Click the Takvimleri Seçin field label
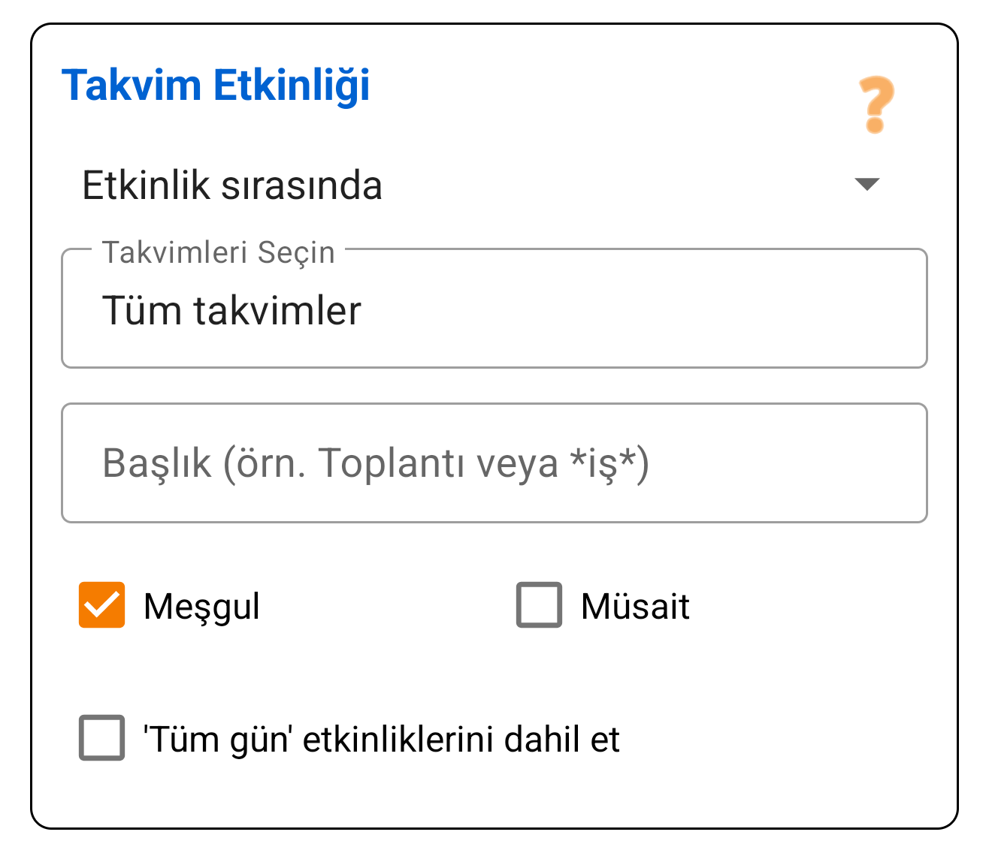Image resolution: width=989 pixels, height=850 pixels. pyautogui.click(x=219, y=252)
